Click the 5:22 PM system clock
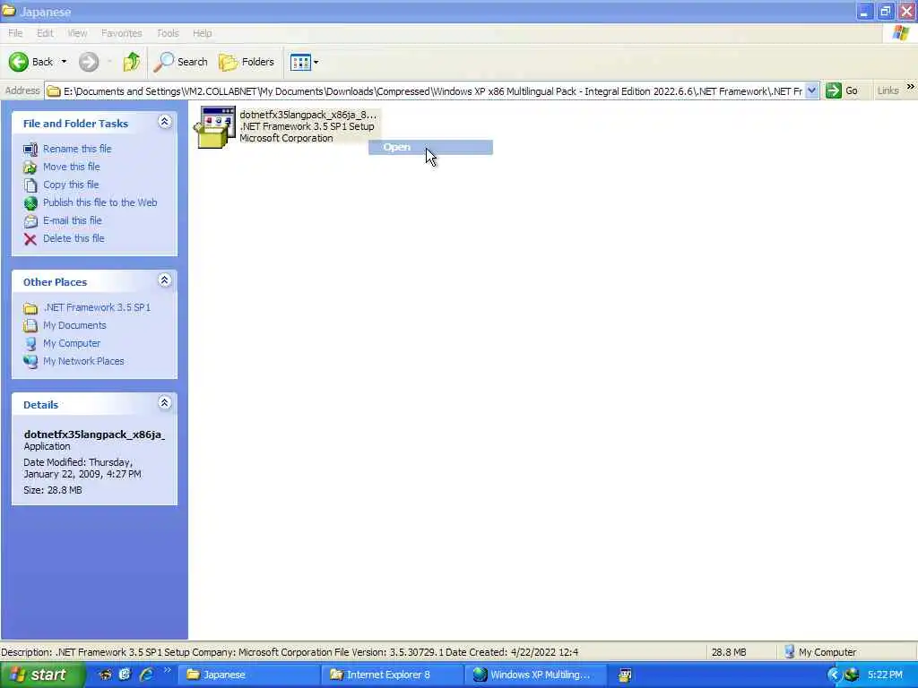The image size is (918, 688). pos(885,675)
